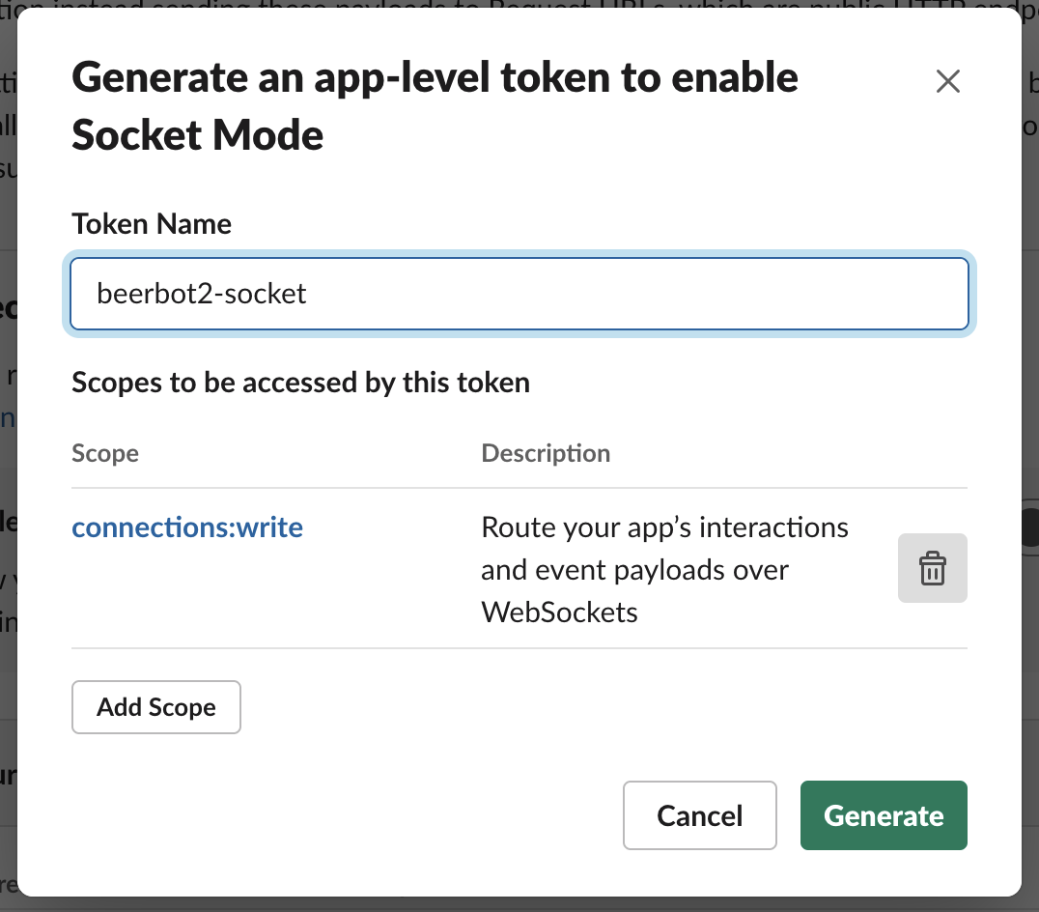Image resolution: width=1039 pixels, height=912 pixels.
Task: Place cursor after "beerbot2-socket" text
Action: pyautogui.click(x=309, y=293)
